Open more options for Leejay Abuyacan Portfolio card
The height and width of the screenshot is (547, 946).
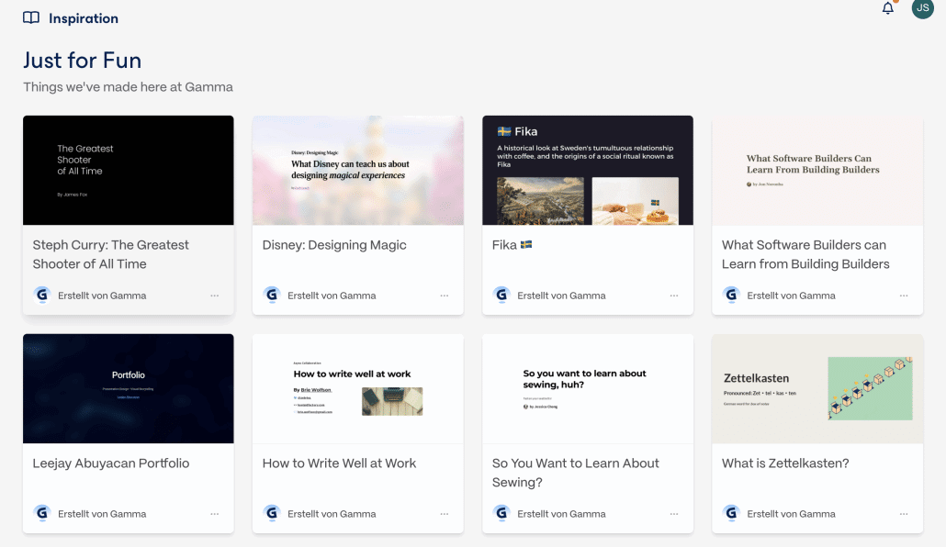click(215, 514)
